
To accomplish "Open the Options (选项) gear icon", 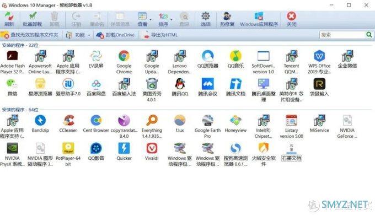I will 206,16.
